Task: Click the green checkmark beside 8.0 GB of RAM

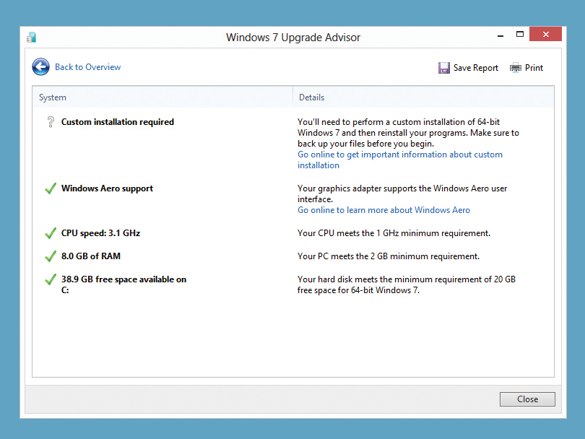Action: pos(51,256)
